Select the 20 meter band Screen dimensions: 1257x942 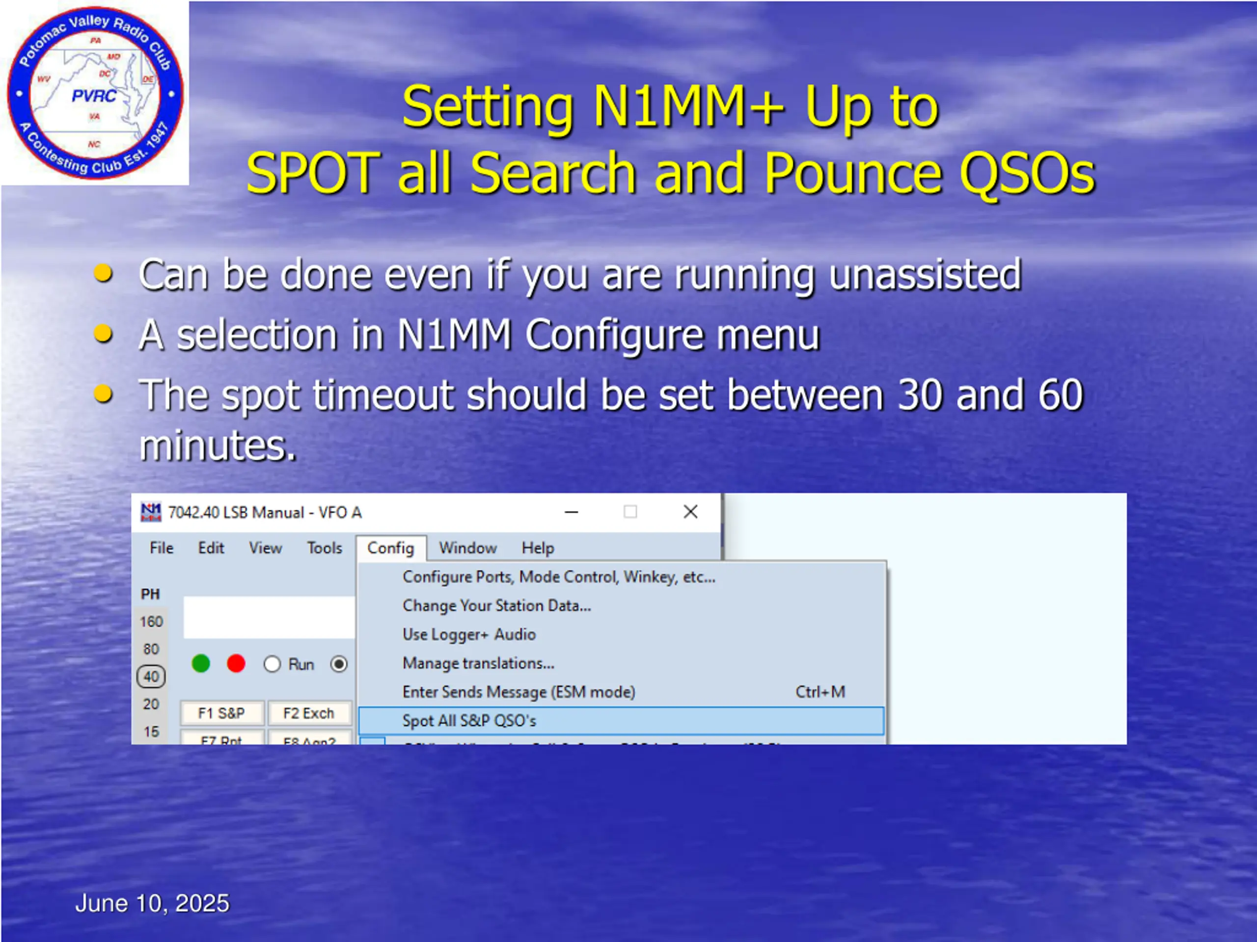pyautogui.click(x=151, y=704)
